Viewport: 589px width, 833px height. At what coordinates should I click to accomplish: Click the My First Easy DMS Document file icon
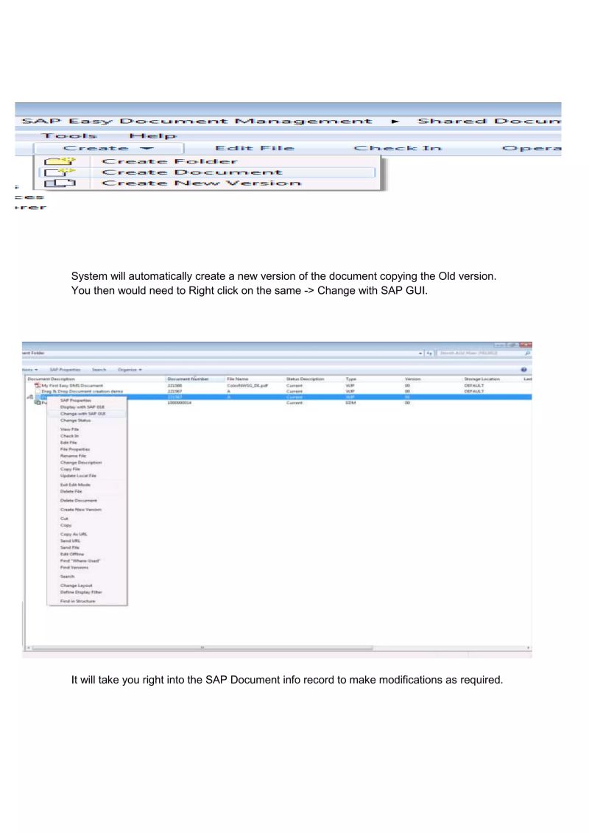point(37,384)
